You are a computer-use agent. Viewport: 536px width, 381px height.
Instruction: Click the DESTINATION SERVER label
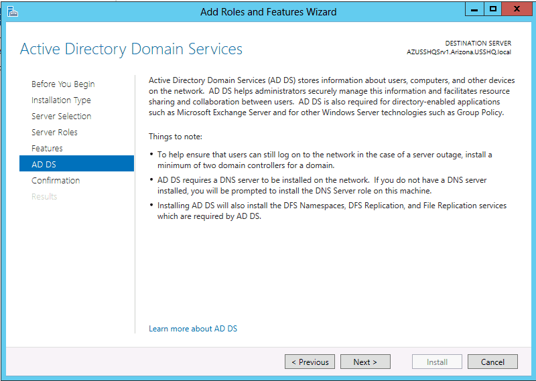pos(478,44)
